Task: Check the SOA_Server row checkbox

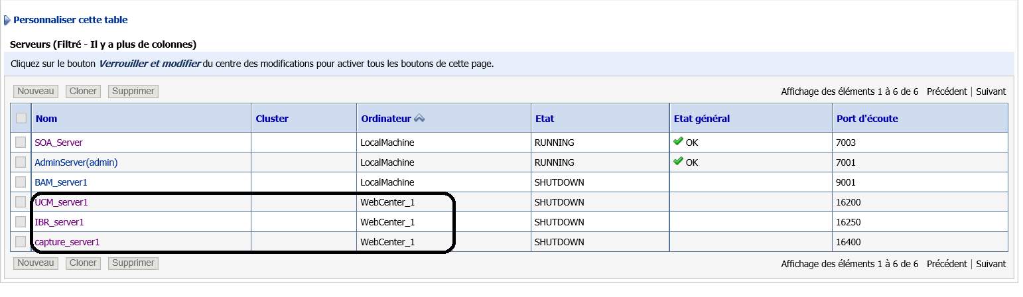Action: coord(21,142)
